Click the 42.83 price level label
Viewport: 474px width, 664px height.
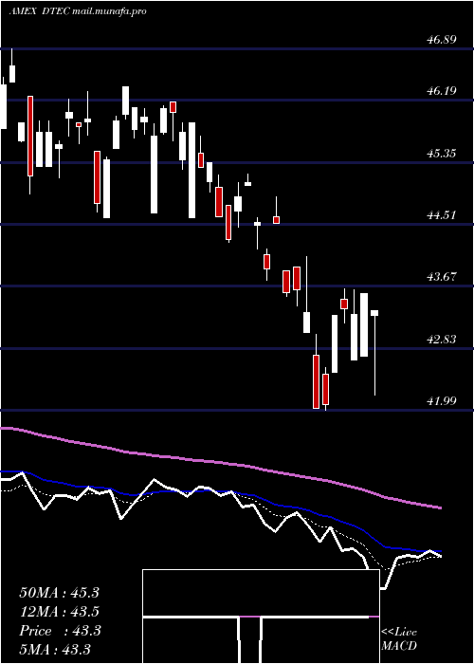click(x=442, y=340)
